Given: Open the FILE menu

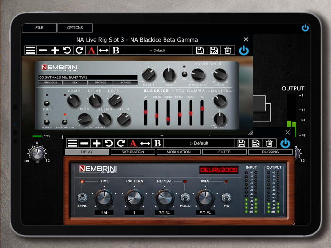Looking at the screenshot, I should click(x=39, y=27).
